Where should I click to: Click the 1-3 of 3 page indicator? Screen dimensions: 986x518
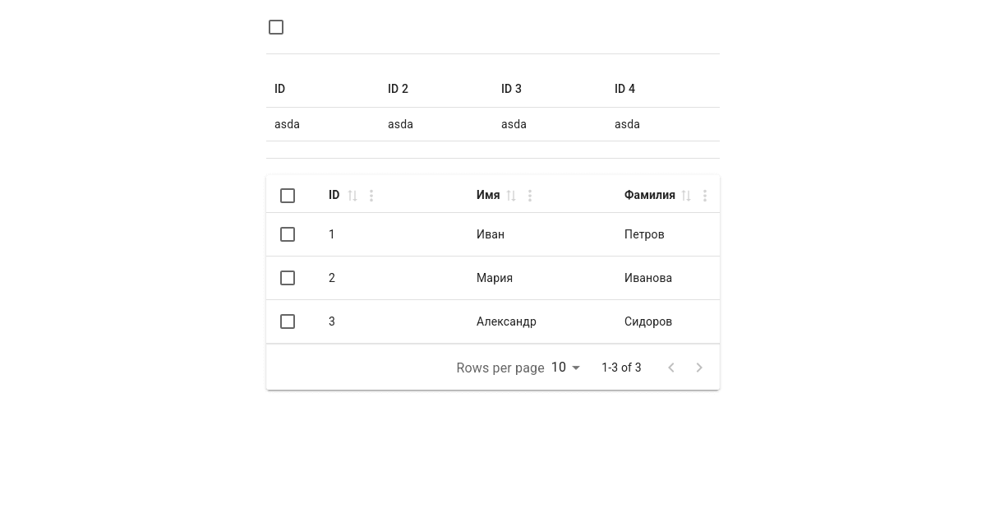tap(621, 368)
